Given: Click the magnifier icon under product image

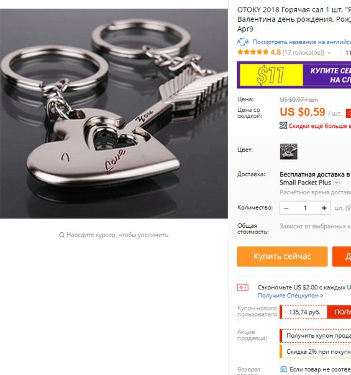Looking at the screenshot, I should tap(62, 235).
